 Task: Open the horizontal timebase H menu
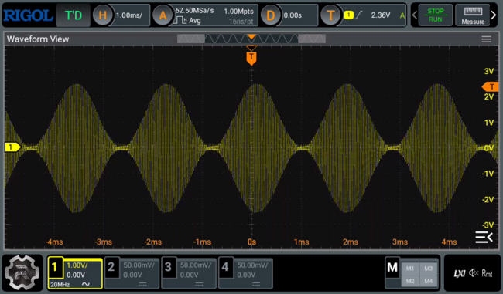pyautogui.click(x=102, y=15)
